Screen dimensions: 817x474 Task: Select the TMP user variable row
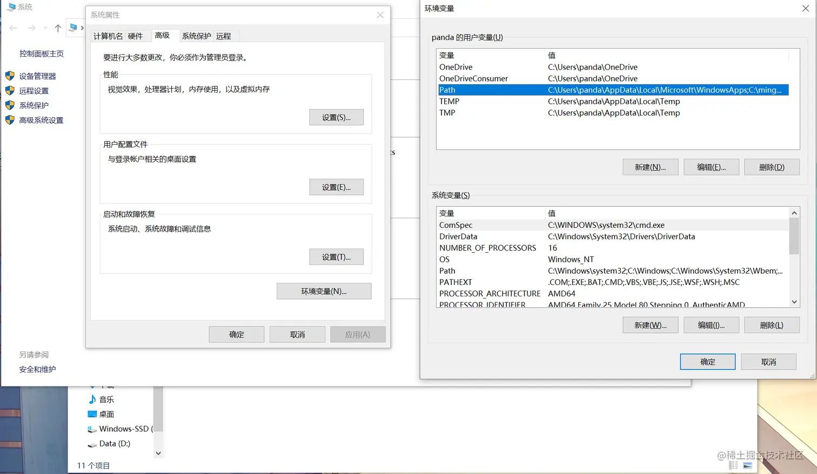[x=613, y=113]
